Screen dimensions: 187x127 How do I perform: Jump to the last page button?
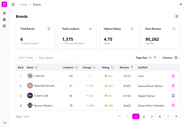(176, 116)
